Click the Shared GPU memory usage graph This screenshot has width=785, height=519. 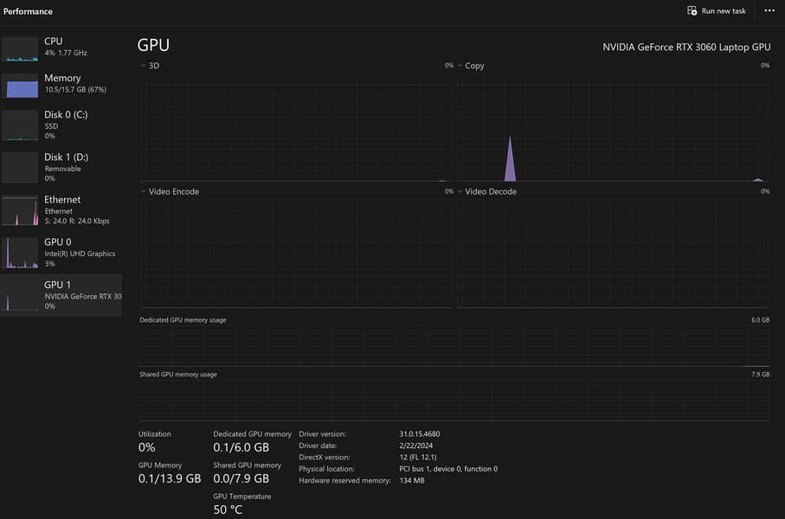click(454, 400)
